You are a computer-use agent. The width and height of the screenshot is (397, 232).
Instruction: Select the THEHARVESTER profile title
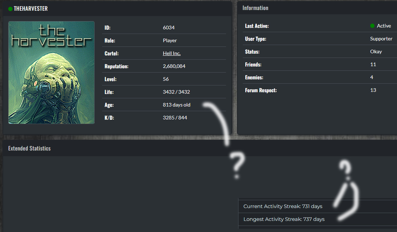point(31,9)
